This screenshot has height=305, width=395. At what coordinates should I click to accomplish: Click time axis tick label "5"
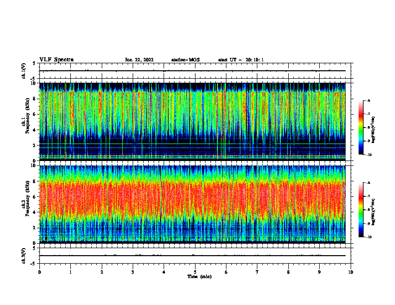[x=195, y=272]
